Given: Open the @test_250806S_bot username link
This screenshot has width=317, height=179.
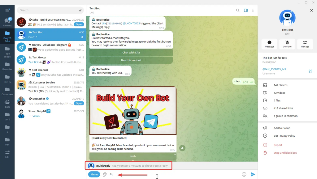Looking at the screenshot, I should pos(274,69).
